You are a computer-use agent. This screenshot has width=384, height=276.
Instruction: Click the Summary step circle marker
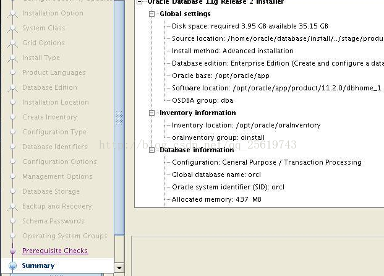pyautogui.click(x=12, y=265)
